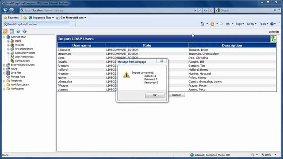Click the window layout toolbar icon
283x159 pixels.
point(12,31)
